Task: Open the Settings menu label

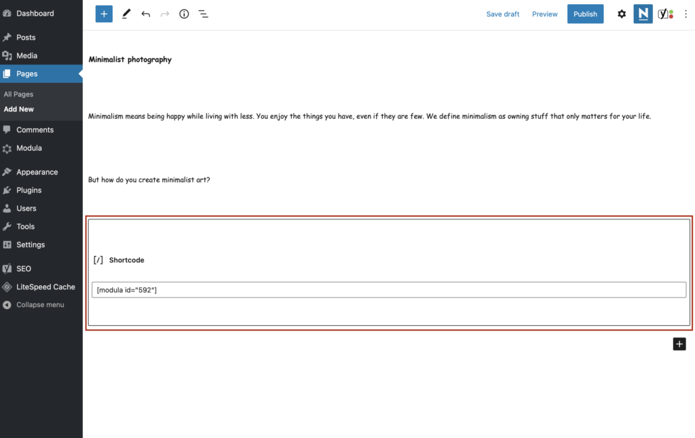Action: [31, 244]
